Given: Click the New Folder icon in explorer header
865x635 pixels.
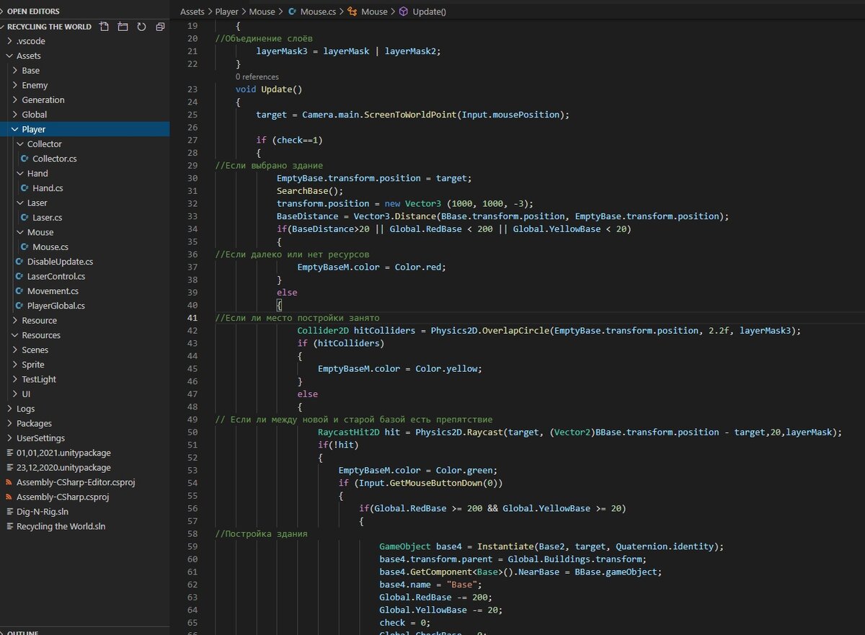Looking at the screenshot, I should point(123,27).
